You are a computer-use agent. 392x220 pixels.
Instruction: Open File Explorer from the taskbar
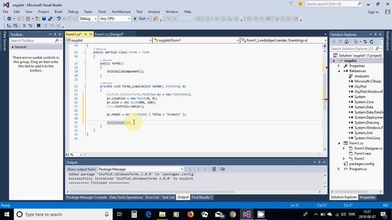point(162,215)
